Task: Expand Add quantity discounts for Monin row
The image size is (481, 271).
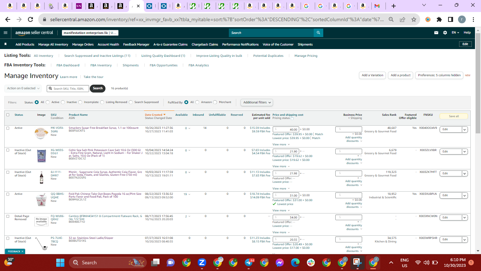Action: click(x=354, y=183)
